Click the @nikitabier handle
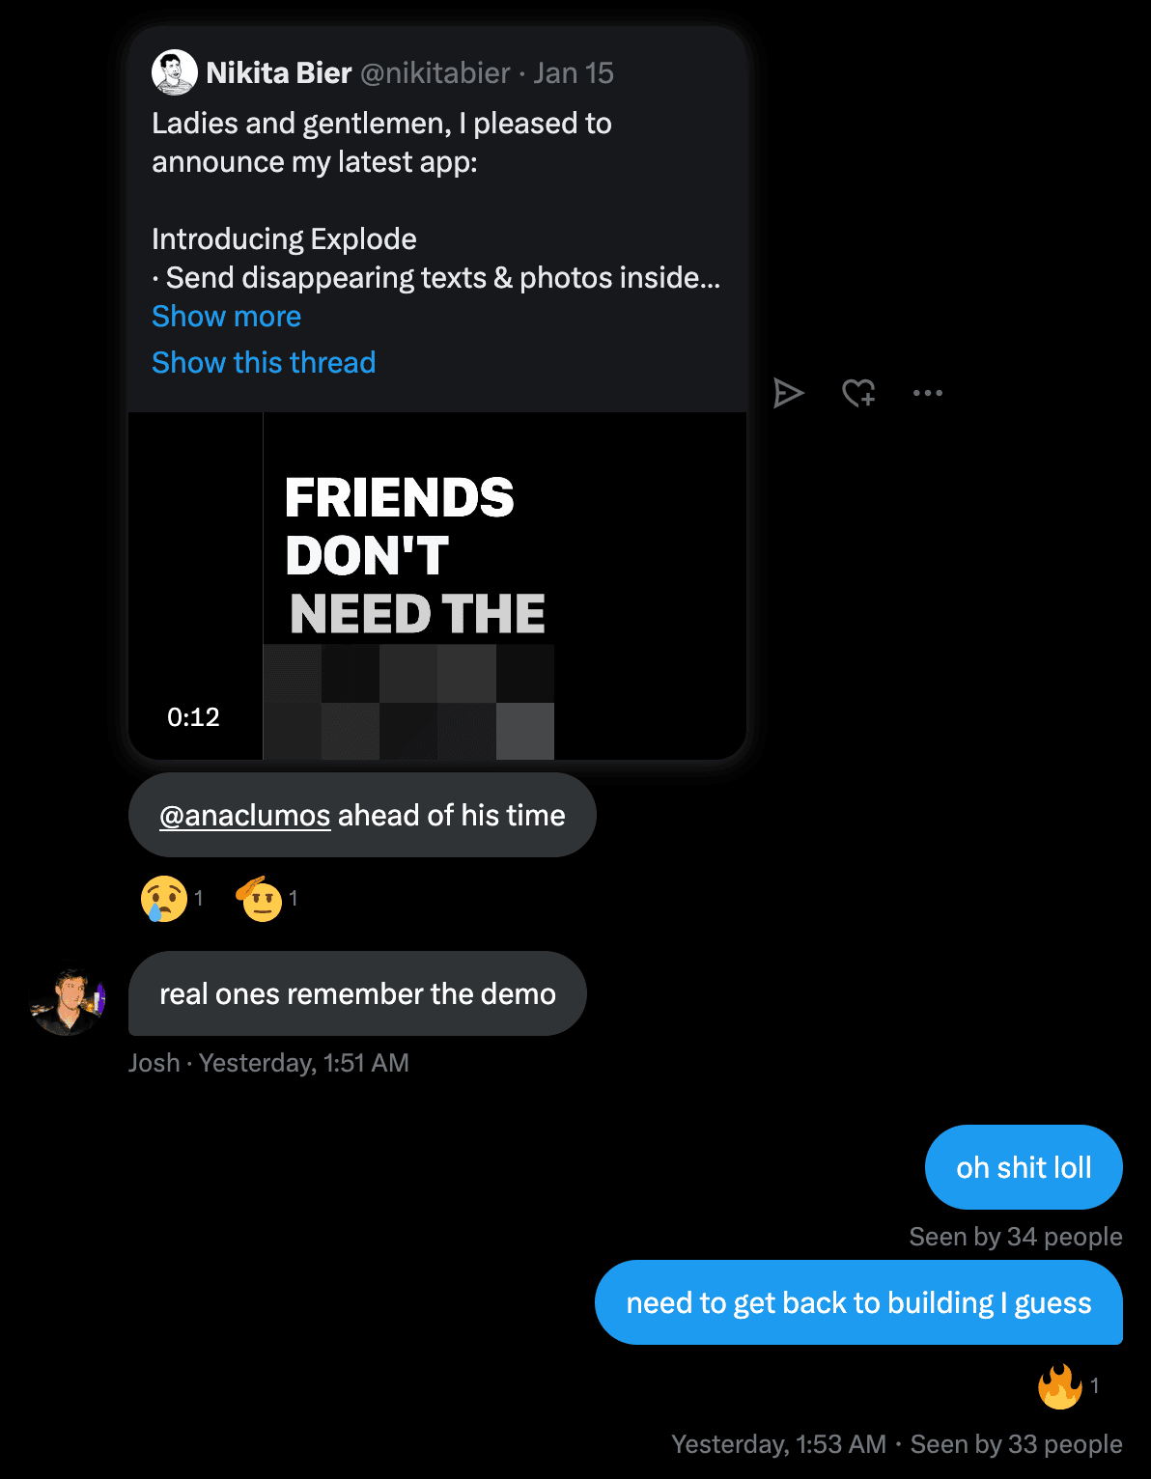Screen dimensions: 1151x1479 pyautogui.click(x=435, y=73)
